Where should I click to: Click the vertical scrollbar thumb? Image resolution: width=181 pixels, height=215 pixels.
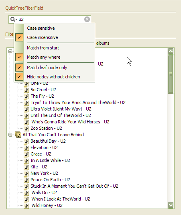coord(171,74)
